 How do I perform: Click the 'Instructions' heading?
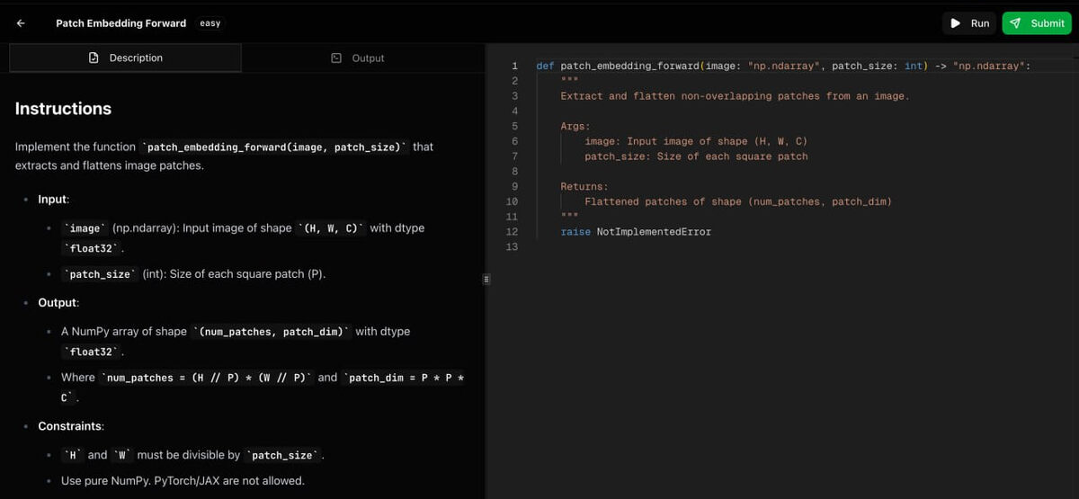point(63,109)
